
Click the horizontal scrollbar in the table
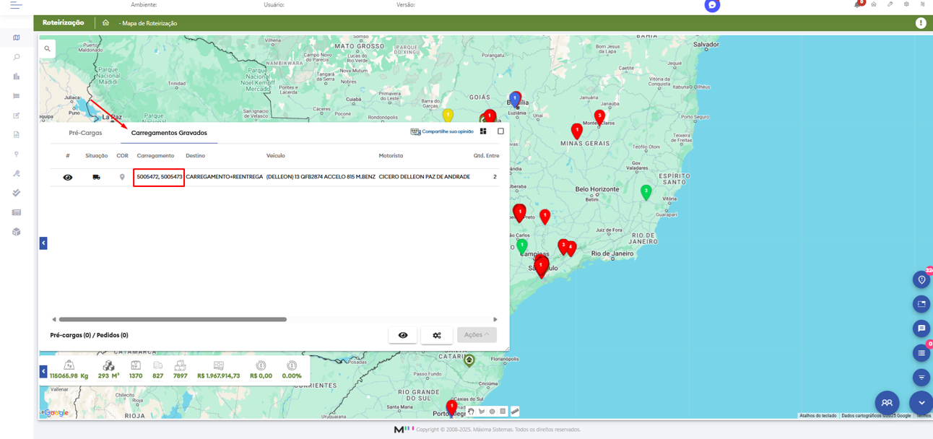173,319
